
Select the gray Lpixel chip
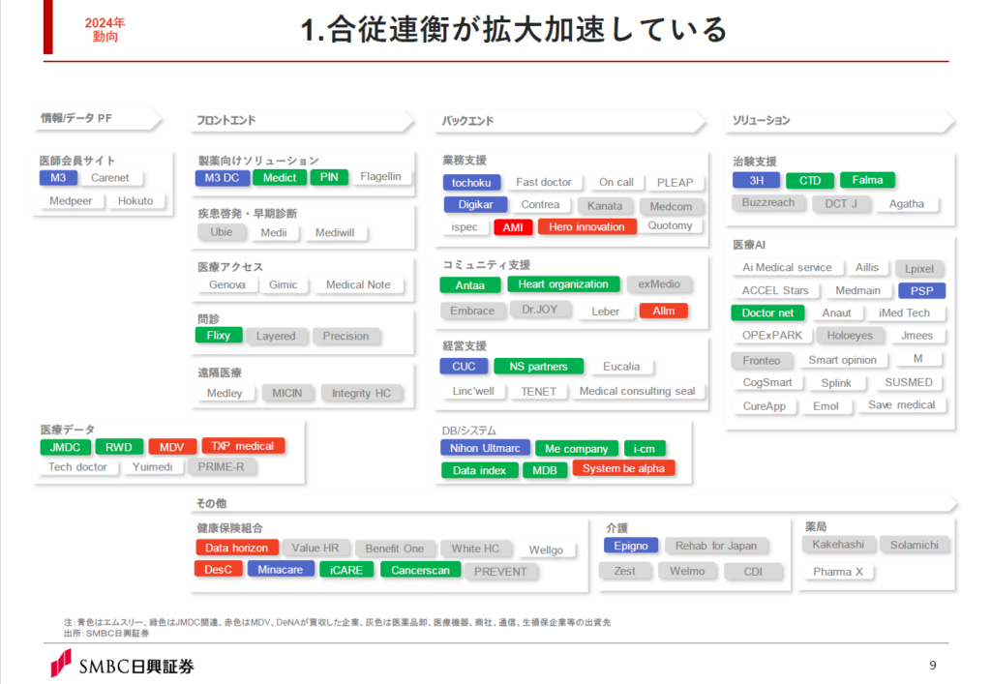click(x=919, y=268)
